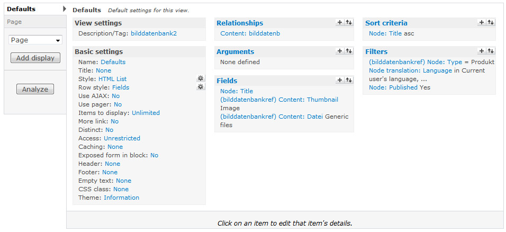
Task: Click the Analyze button
Action: coord(35,89)
